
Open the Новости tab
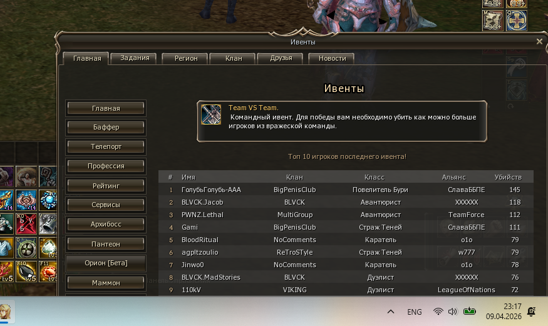(332, 58)
